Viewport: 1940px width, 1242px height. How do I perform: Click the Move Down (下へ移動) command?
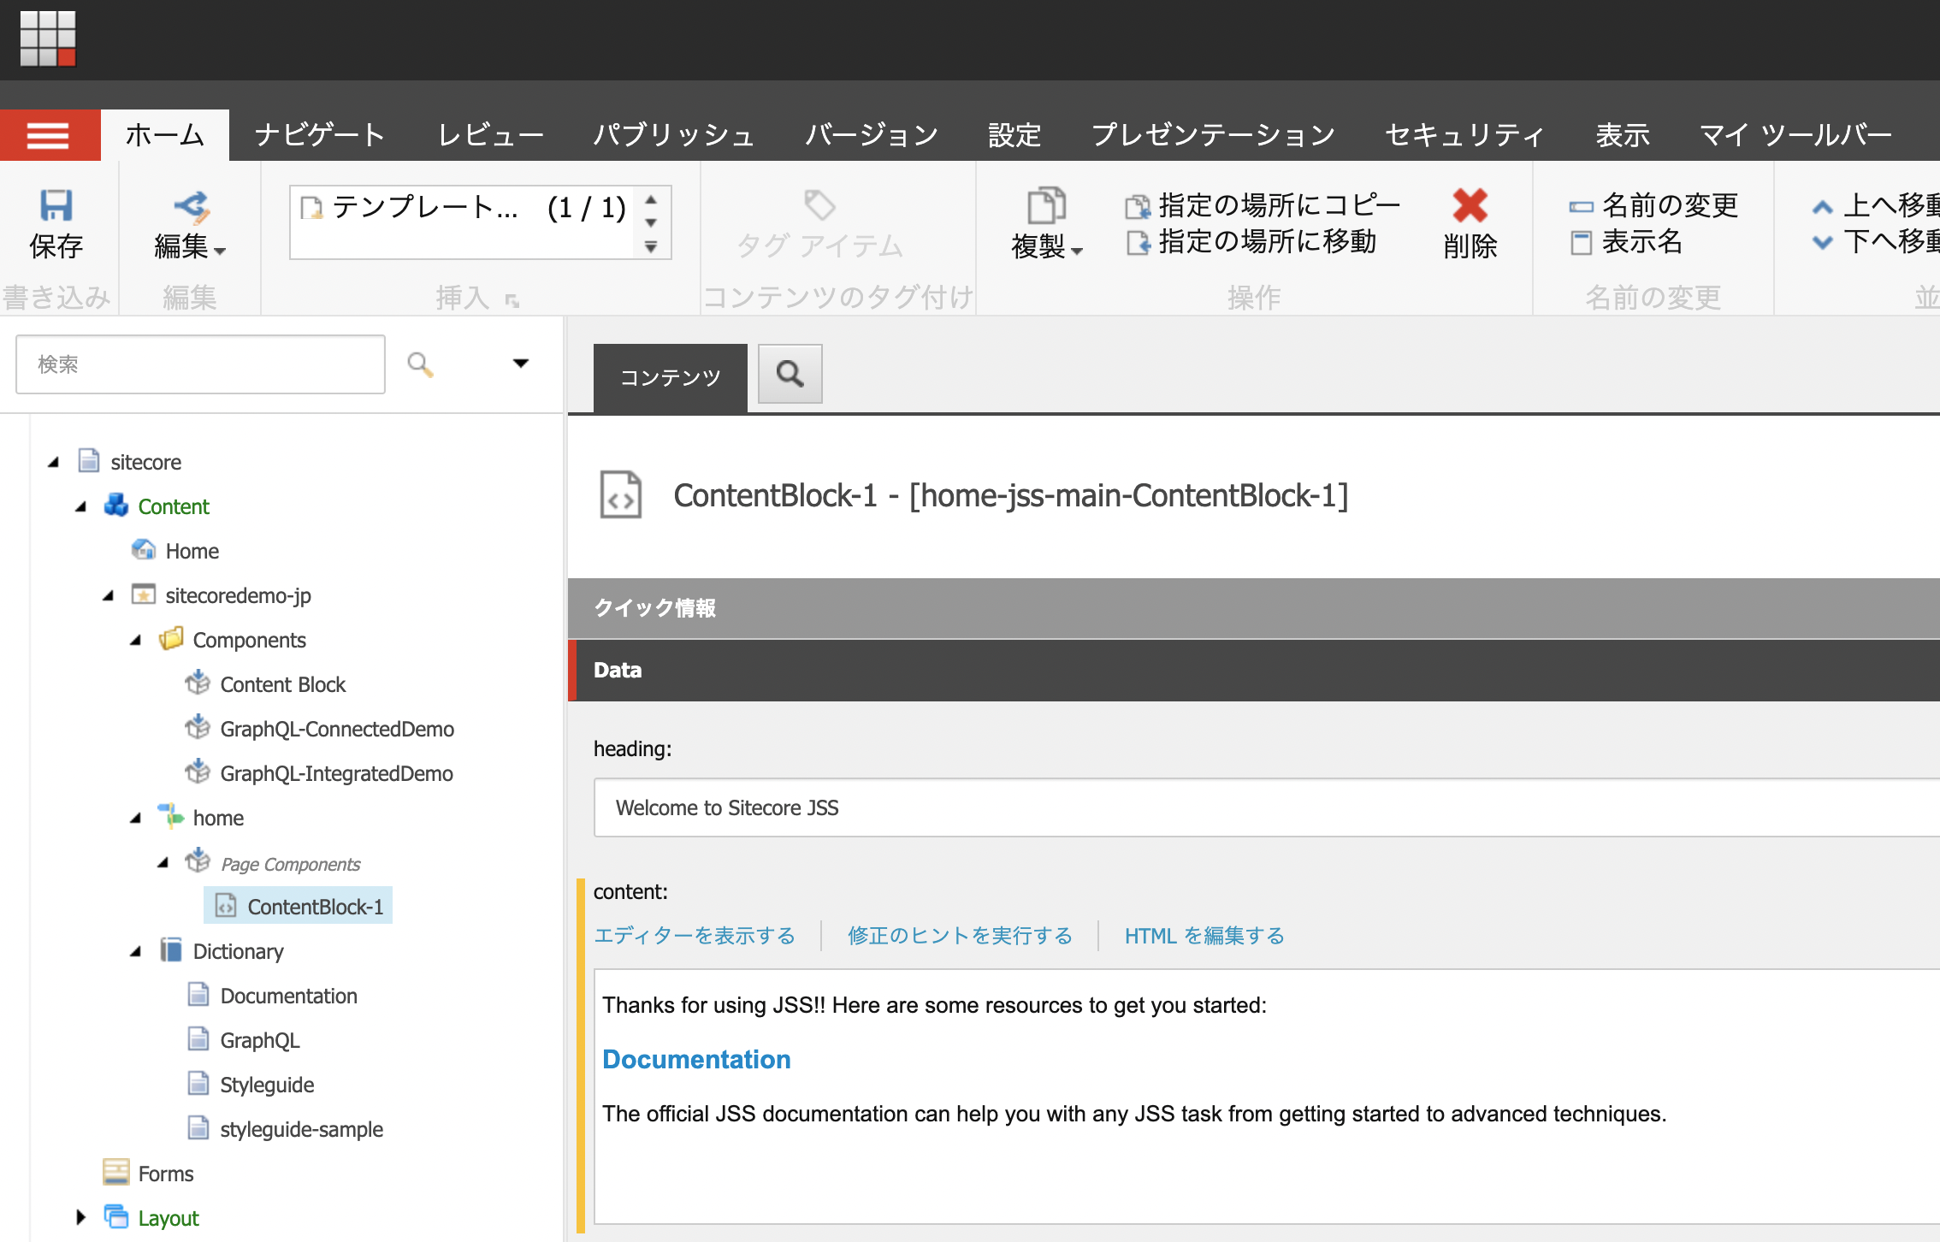1875,242
